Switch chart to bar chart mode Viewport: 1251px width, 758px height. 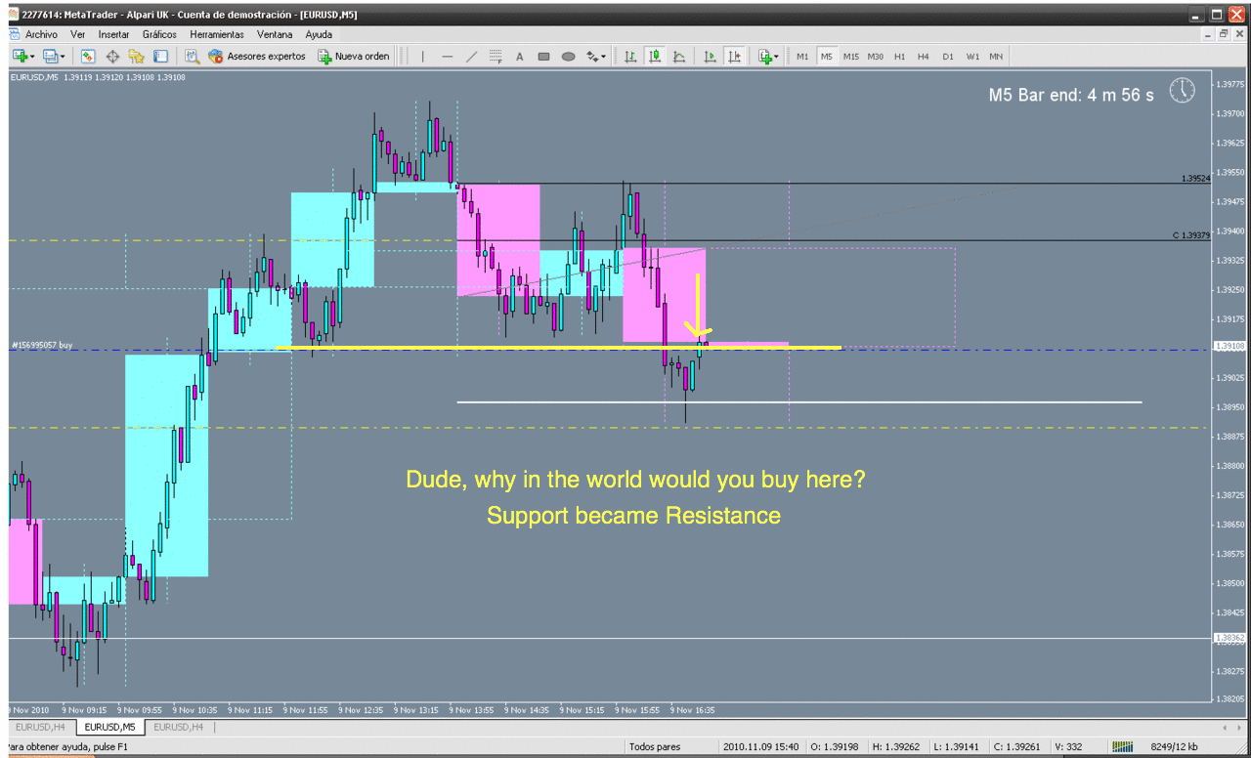[x=631, y=57]
